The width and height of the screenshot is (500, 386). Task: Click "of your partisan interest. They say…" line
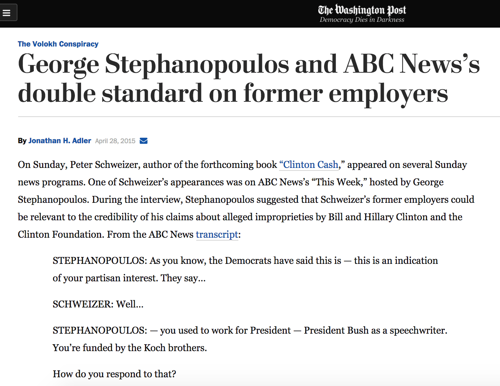pos(129,278)
